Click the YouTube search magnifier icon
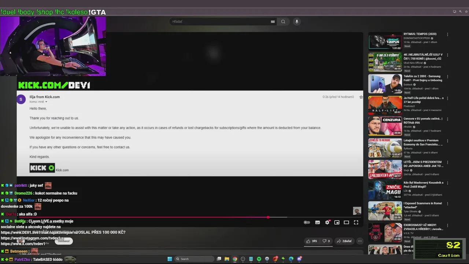Viewport: 469px width, 264px height. (x=283, y=22)
